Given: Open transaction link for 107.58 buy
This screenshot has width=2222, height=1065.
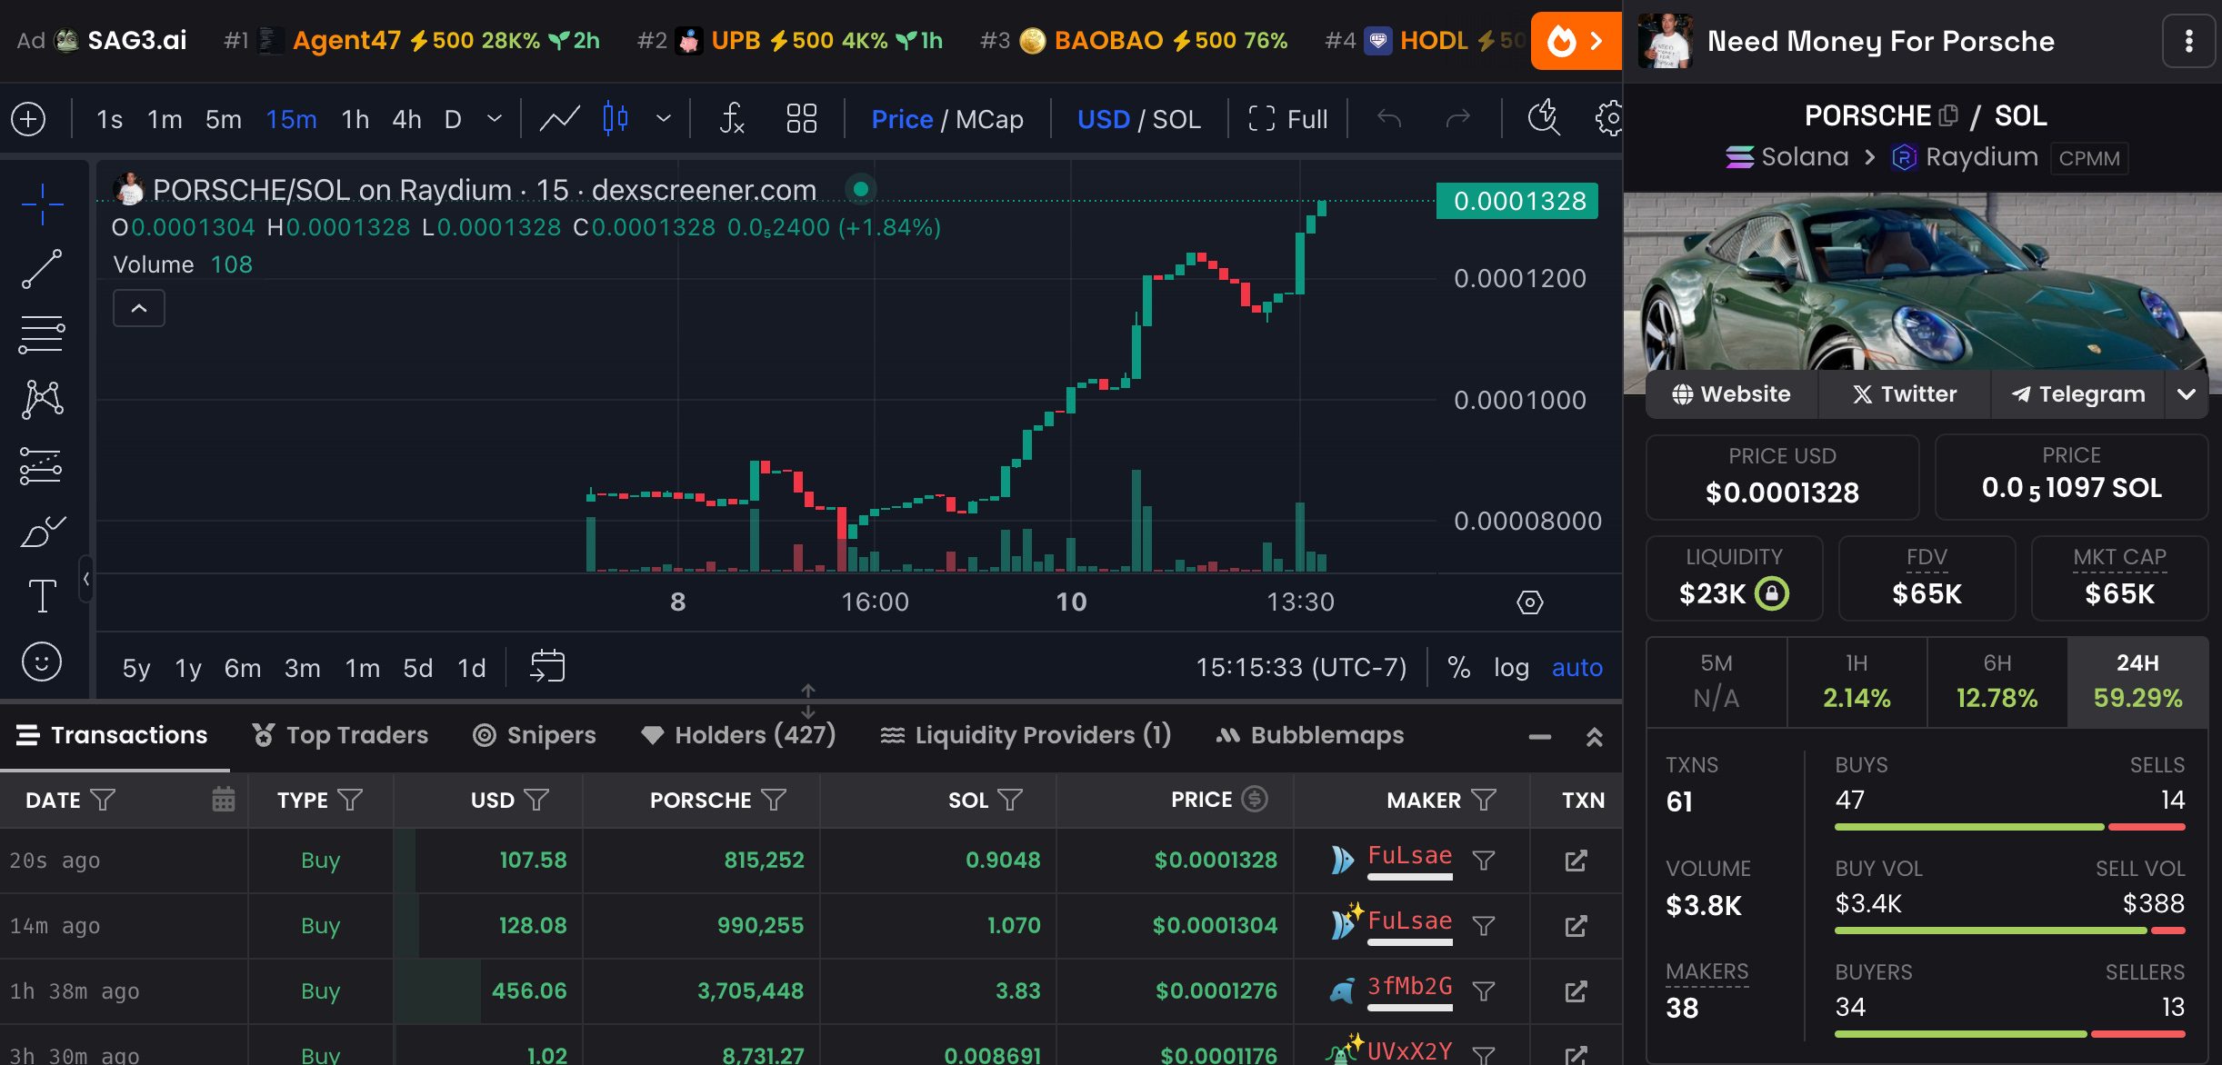Looking at the screenshot, I should click(1576, 861).
